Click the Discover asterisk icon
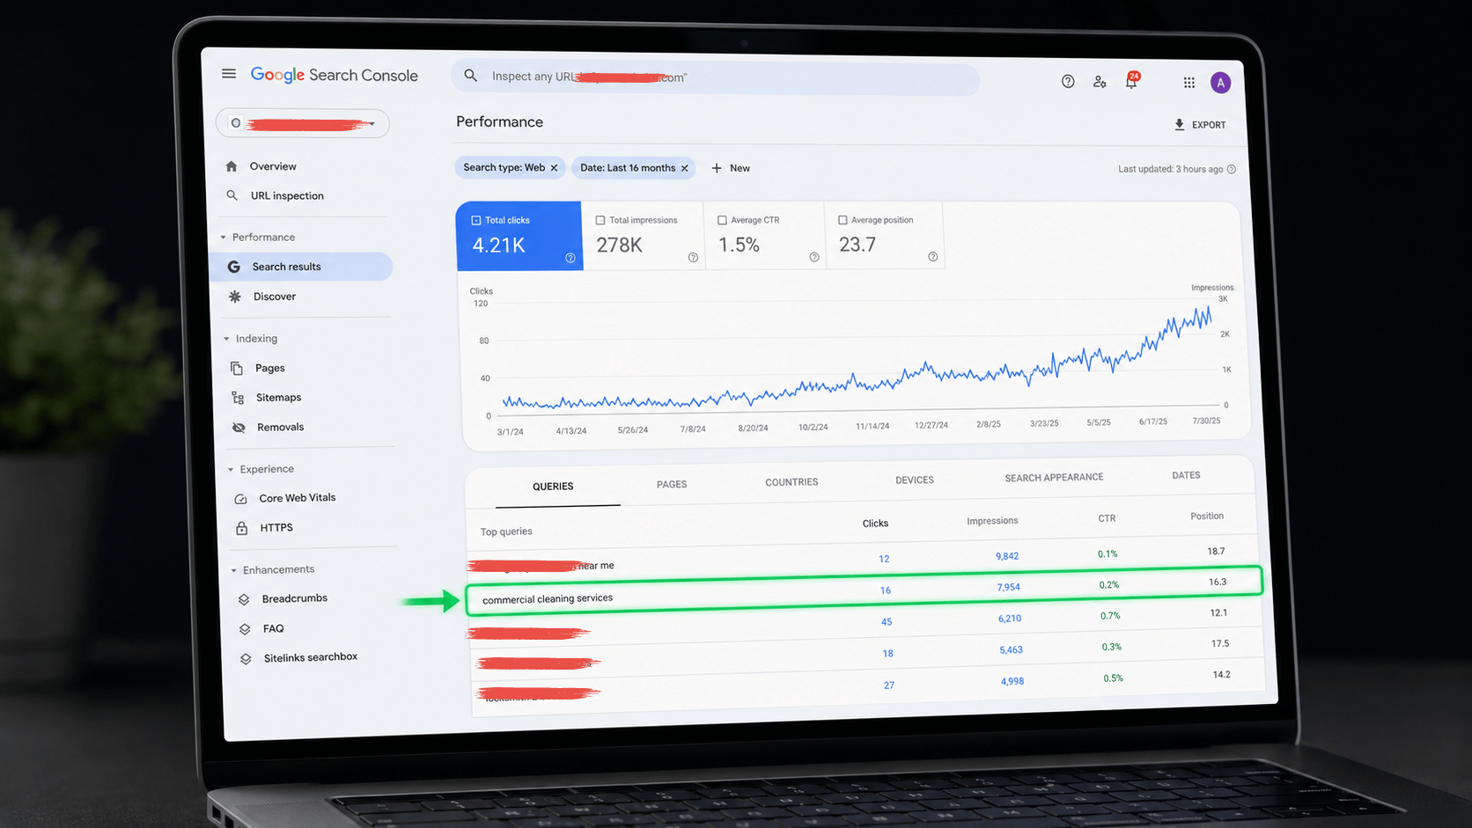Screen dimensions: 1472x828 [235, 297]
